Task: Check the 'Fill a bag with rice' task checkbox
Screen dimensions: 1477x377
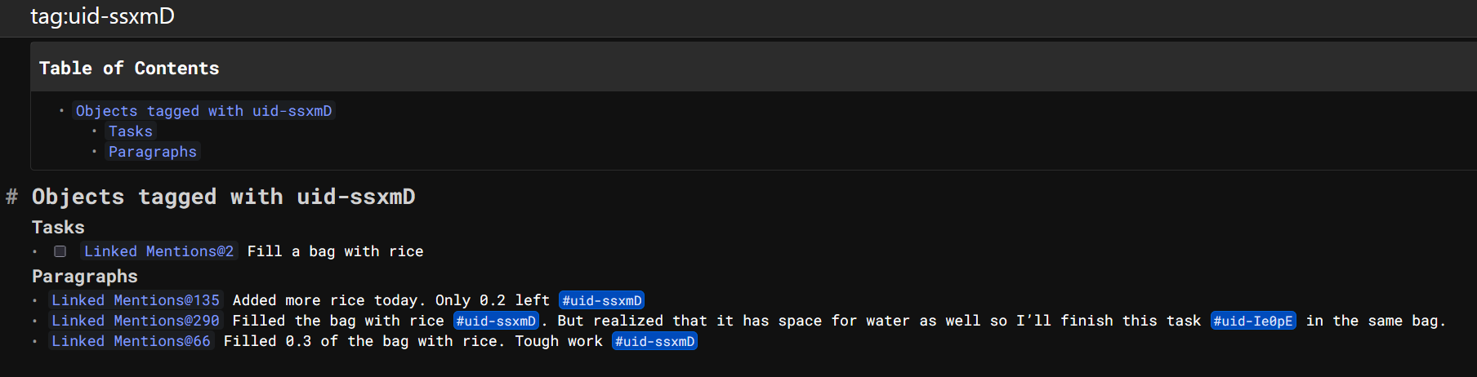Action: [60, 251]
